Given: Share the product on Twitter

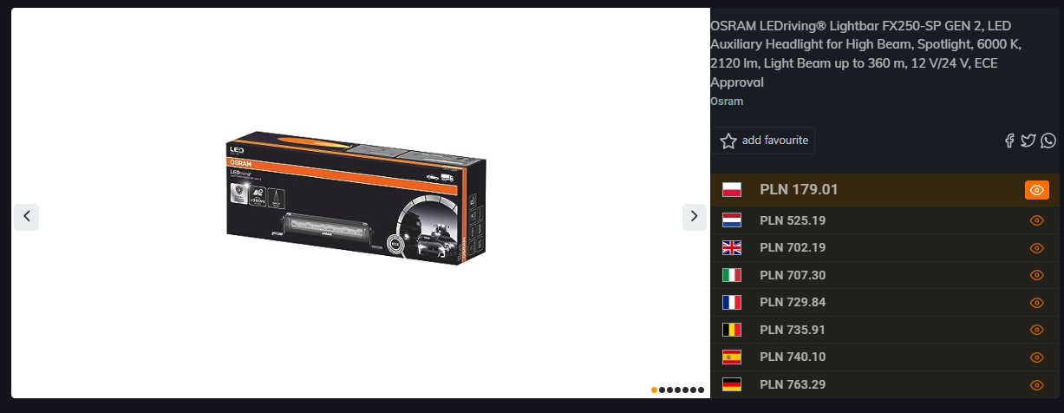Looking at the screenshot, I should click(1028, 141).
